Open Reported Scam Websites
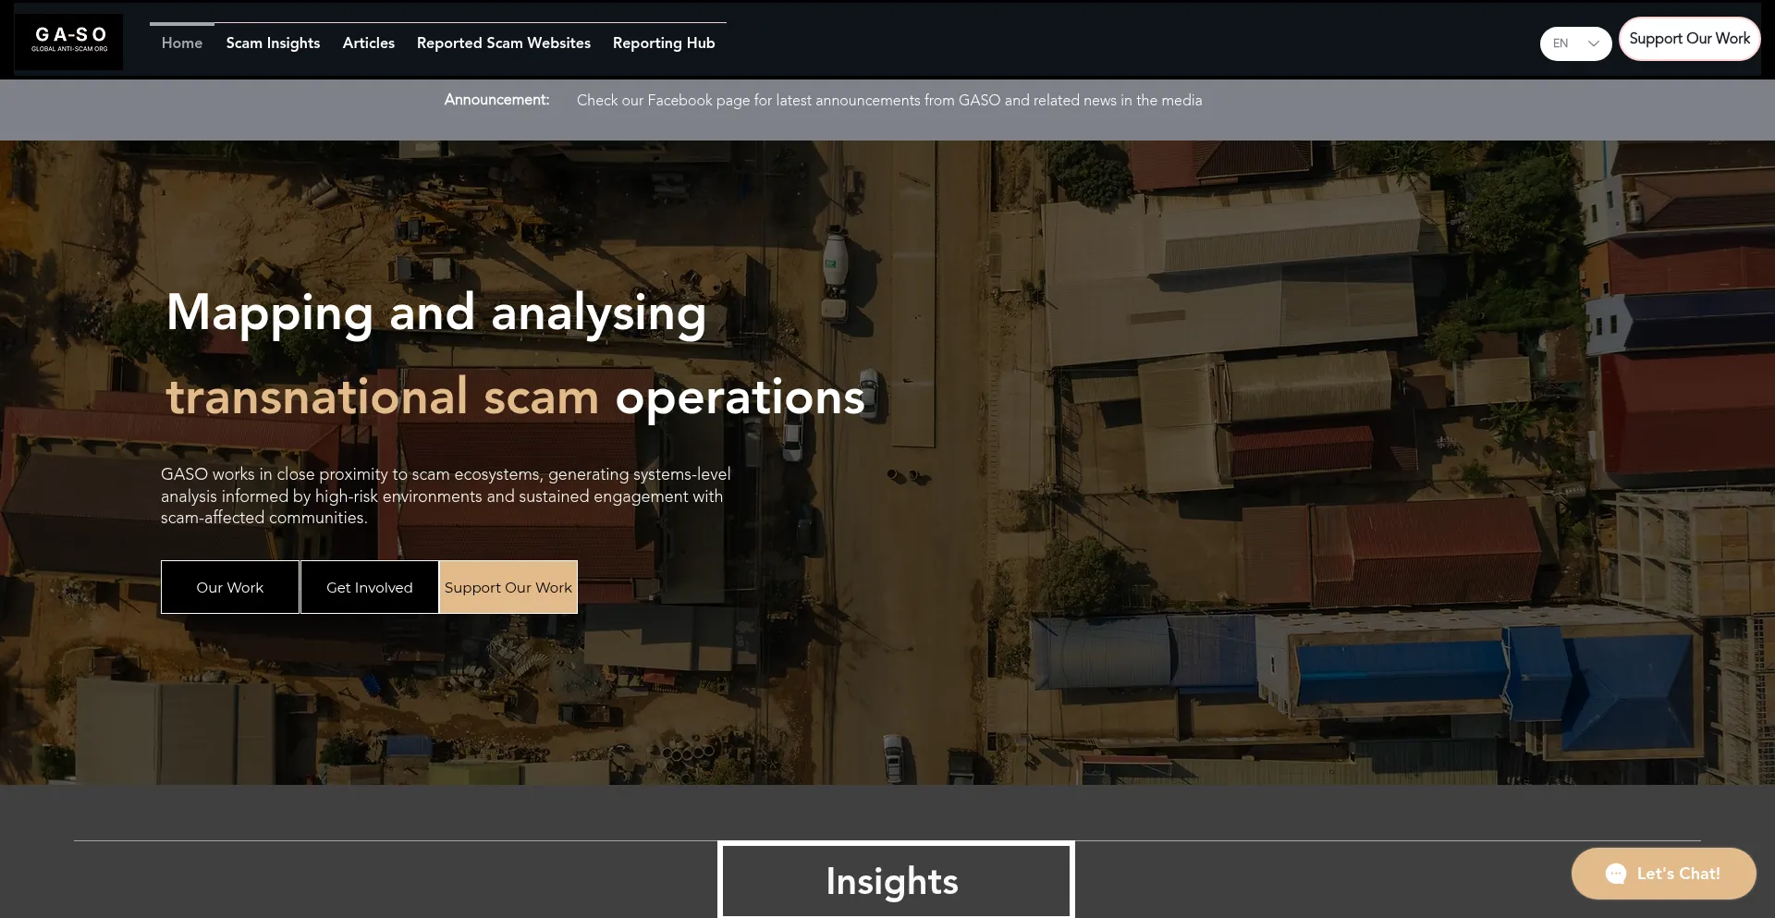 tap(503, 43)
